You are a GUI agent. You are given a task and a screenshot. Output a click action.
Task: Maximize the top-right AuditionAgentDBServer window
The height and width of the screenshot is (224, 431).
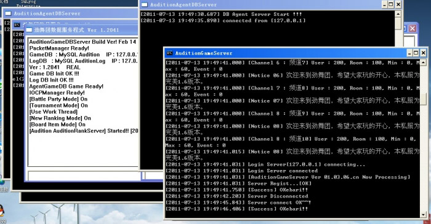[391, 4]
